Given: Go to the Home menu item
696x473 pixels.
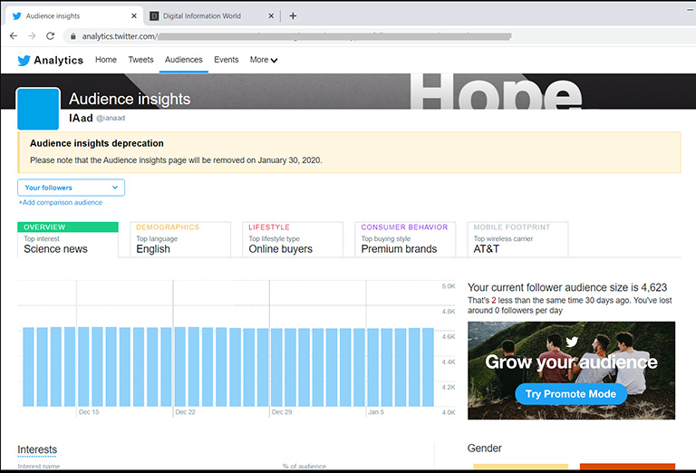Looking at the screenshot, I should [x=106, y=60].
